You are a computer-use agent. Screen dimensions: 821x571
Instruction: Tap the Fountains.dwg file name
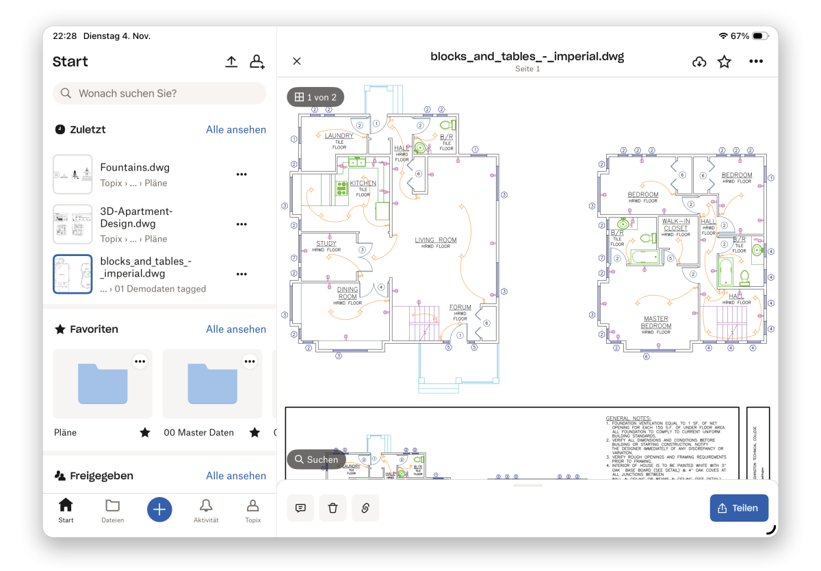coord(135,168)
